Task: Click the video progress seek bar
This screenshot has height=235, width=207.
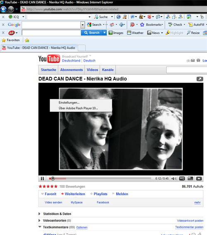Action: point(100,178)
